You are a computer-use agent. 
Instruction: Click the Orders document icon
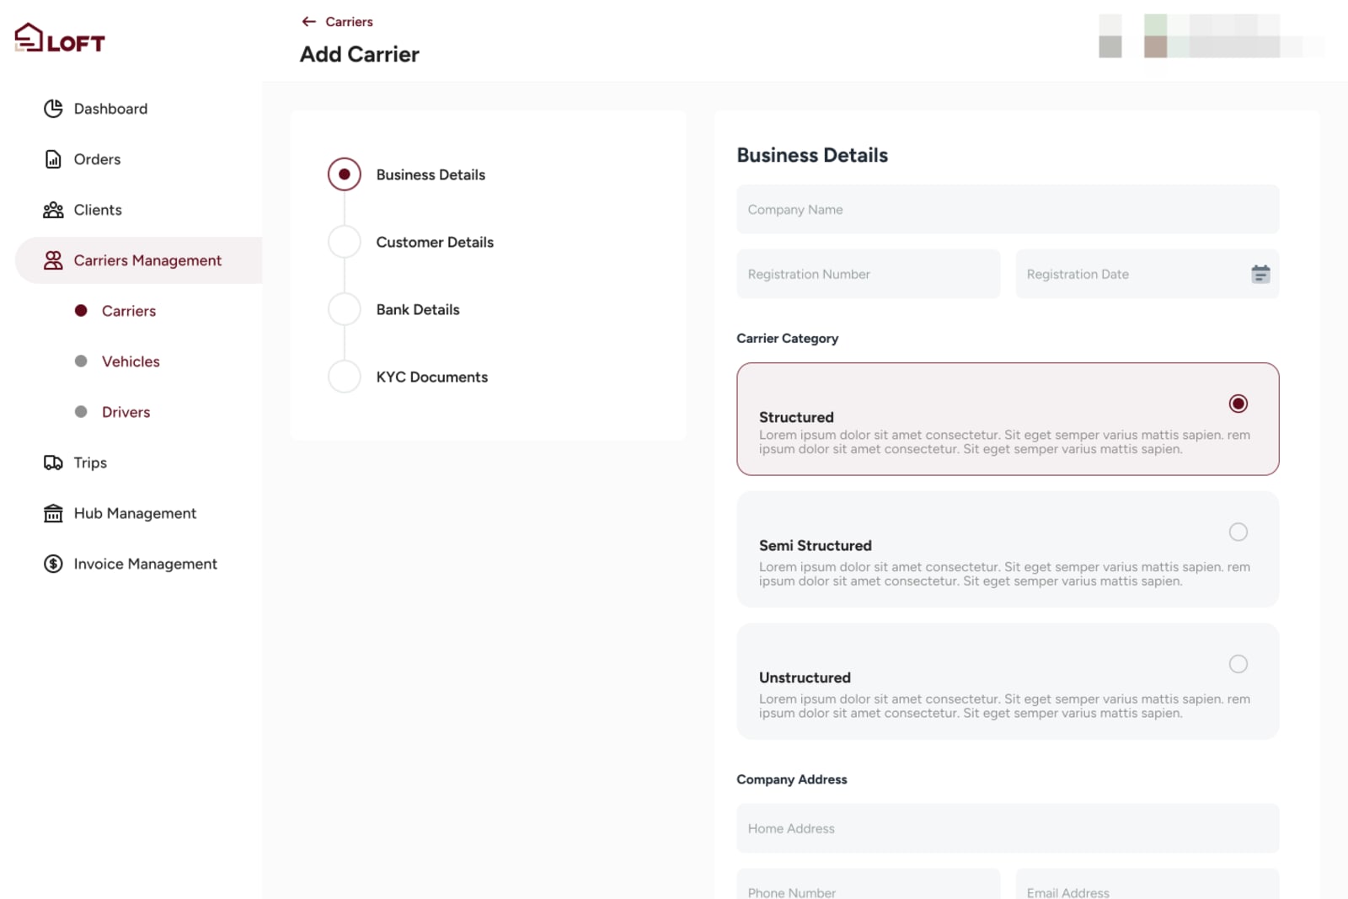pyautogui.click(x=53, y=159)
